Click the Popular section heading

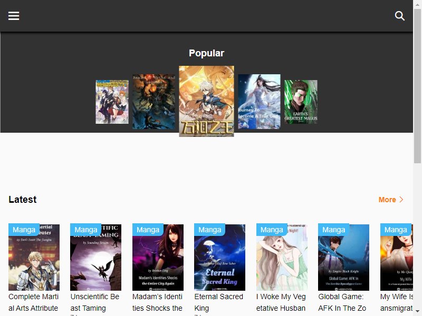[206, 53]
